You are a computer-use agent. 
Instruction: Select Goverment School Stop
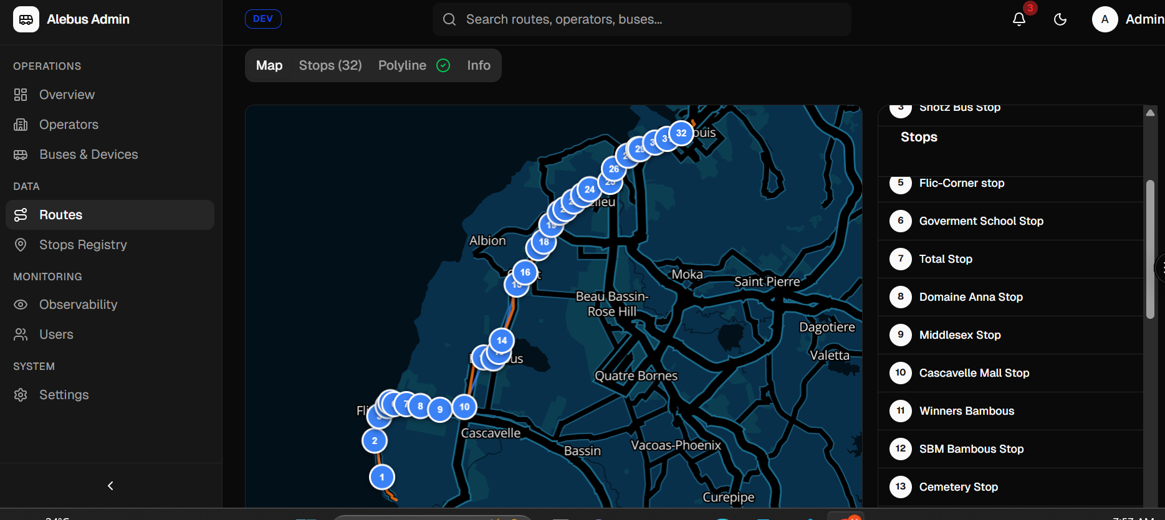click(1010, 221)
